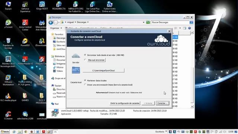Click the taskbar clock showing 13:50
238x134 pixels.
tap(231, 132)
